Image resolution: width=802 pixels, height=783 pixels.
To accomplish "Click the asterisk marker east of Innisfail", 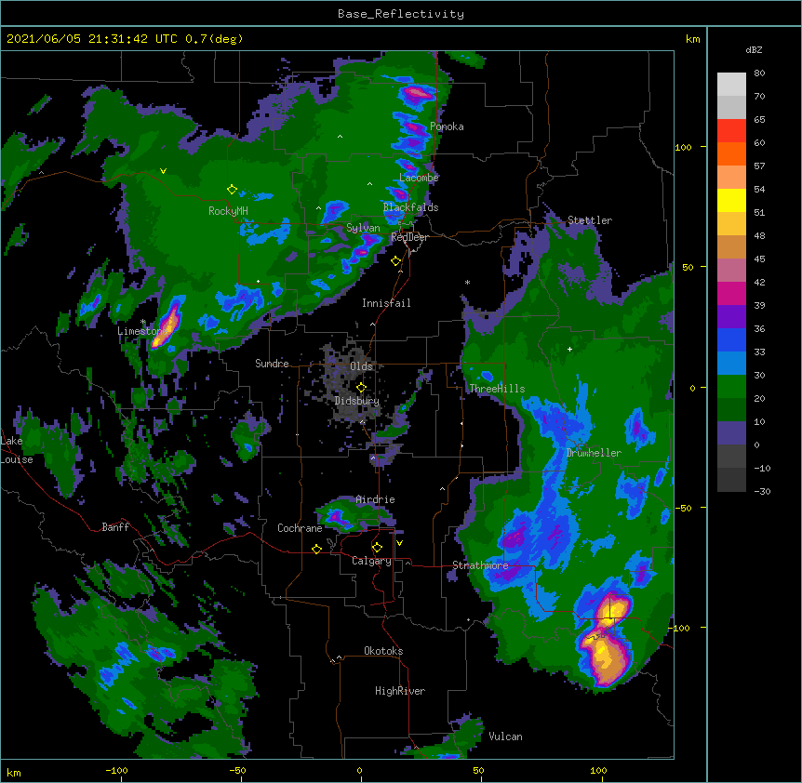I will tap(467, 282).
